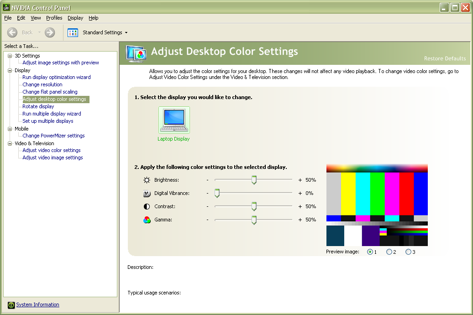Viewport: 473px width, 315px height.
Task: Select preview image 1 radio button
Action: [x=370, y=252]
